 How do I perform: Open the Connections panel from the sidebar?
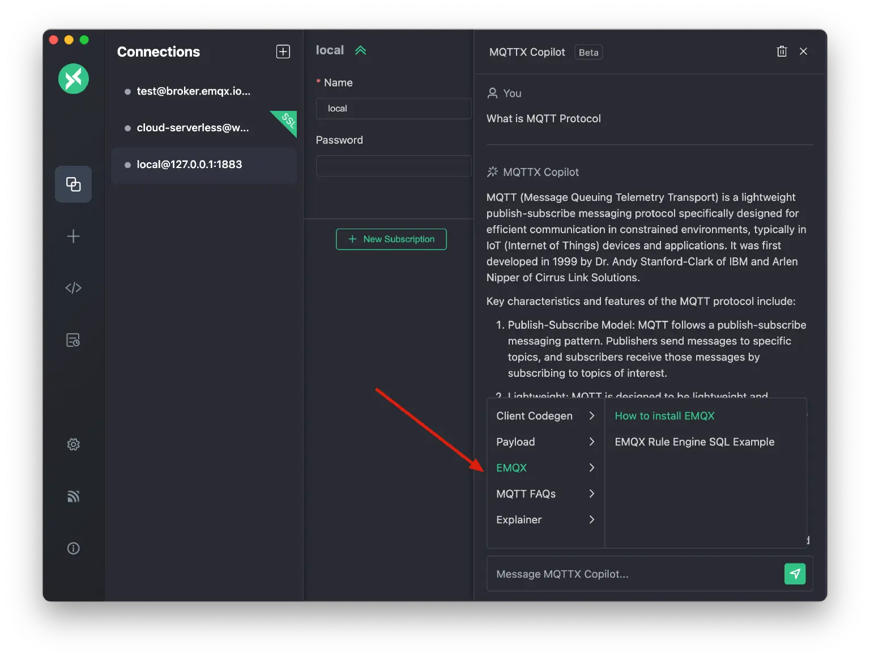[x=73, y=184]
